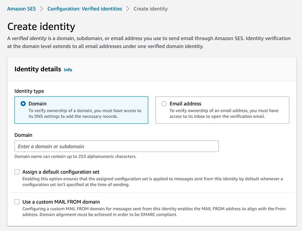Click the Create identity breadcrumb text
The image size is (302, 231).
151,9
